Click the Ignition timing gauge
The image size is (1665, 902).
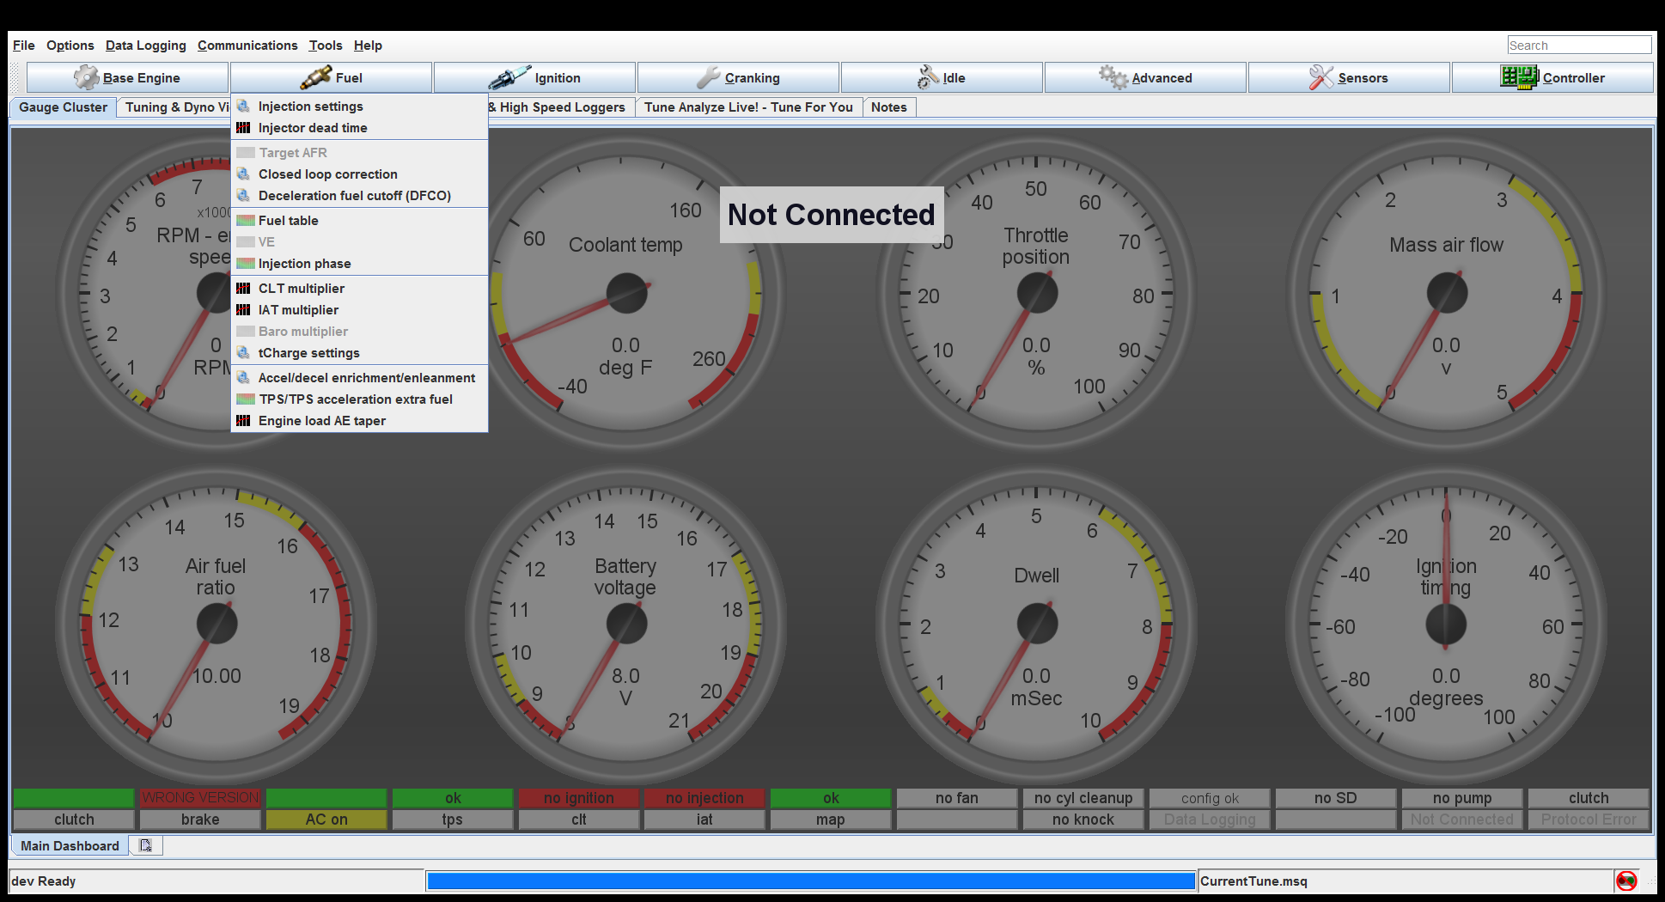(1447, 625)
